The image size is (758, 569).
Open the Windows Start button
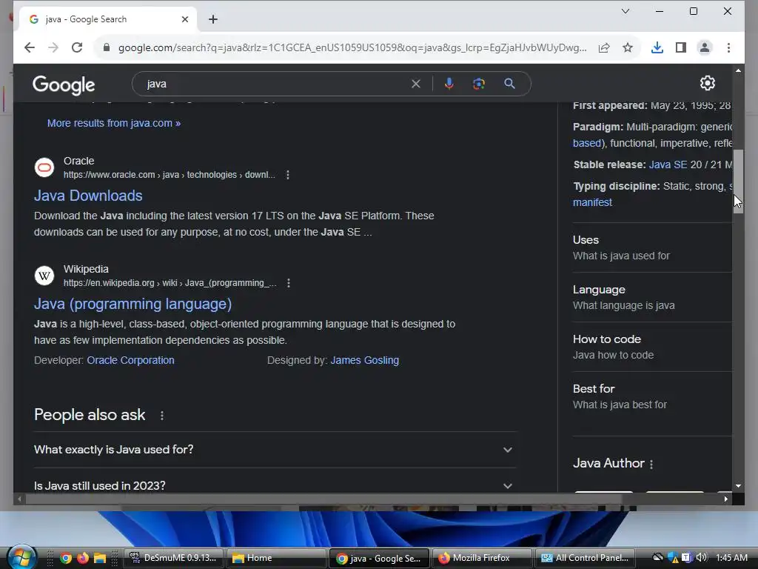(x=21, y=557)
